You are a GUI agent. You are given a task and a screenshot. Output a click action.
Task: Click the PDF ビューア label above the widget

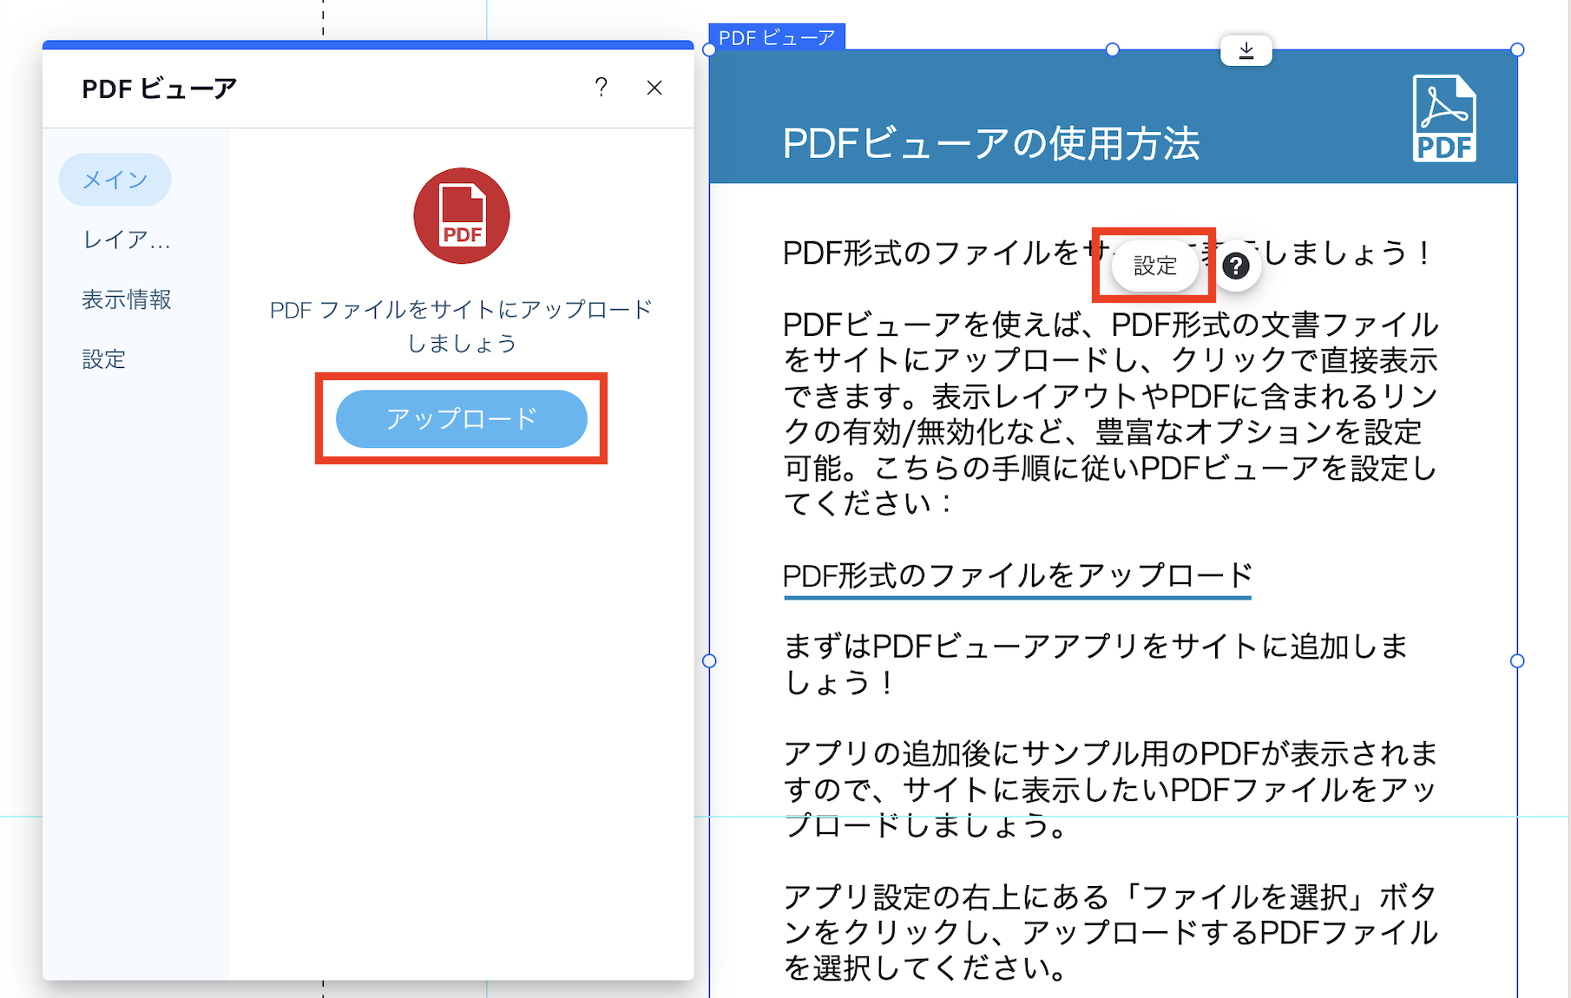[x=775, y=36]
